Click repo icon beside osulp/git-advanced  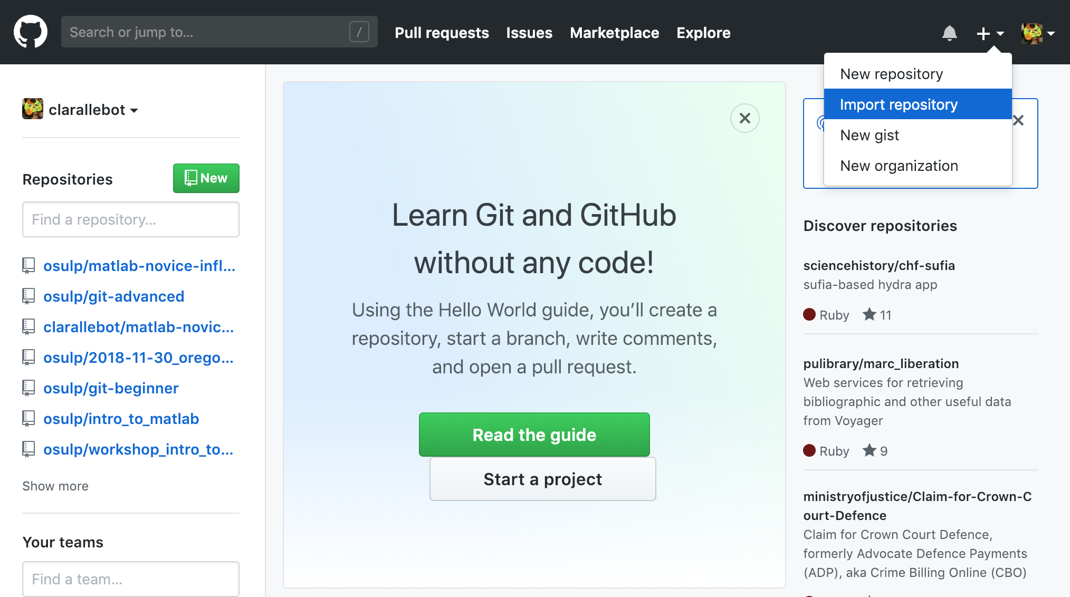click(x=28, y=296)
